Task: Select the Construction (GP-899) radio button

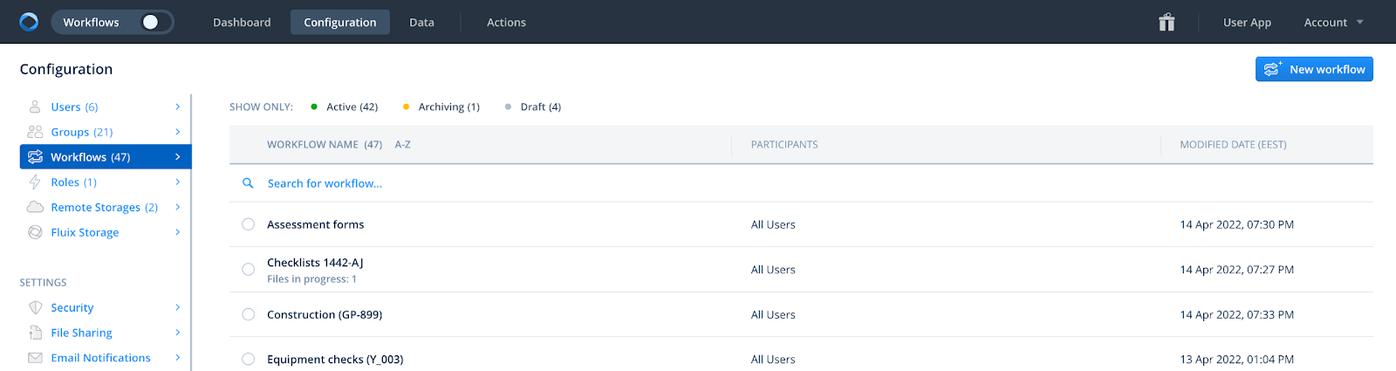Action: [x=249, y=314]
